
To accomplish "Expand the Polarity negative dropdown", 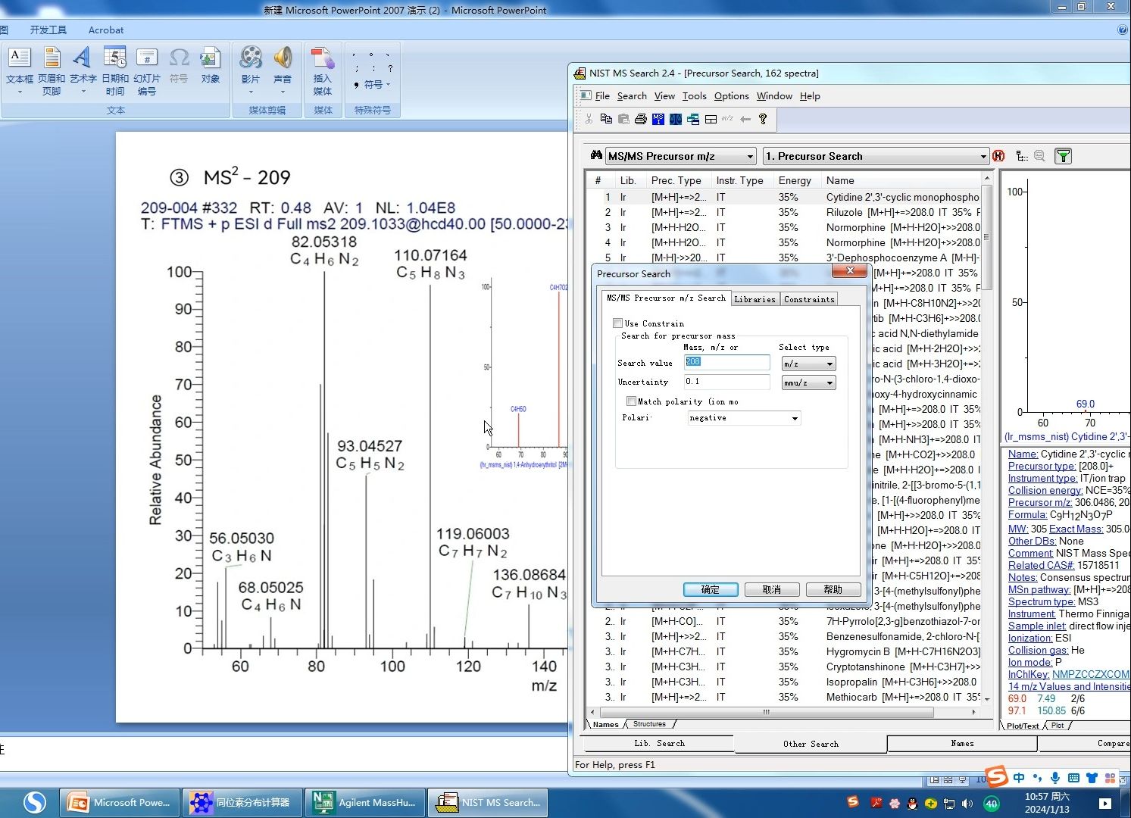I will coord(795,418).
